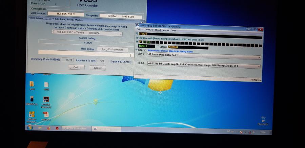Click the Long Coding Helper button
The width and height of the screenshot is (305, 148).
pos(112,49)
